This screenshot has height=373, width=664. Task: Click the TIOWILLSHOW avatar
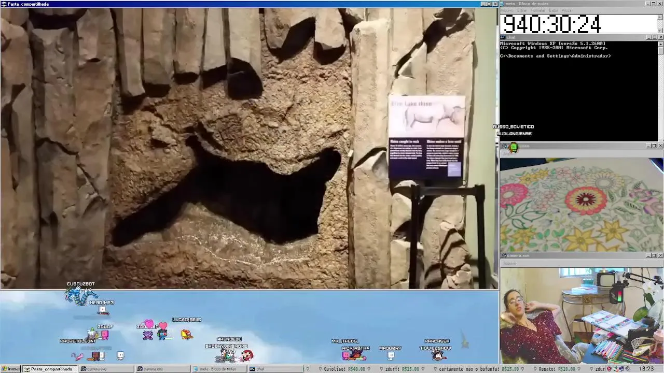pyautogui.click(x=439, y=355)
